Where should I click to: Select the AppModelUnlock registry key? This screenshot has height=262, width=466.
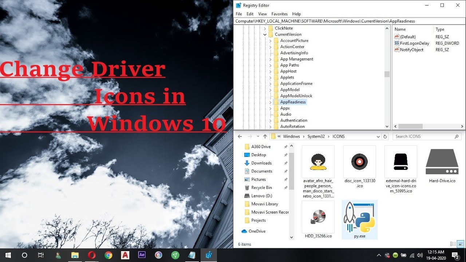296,96
